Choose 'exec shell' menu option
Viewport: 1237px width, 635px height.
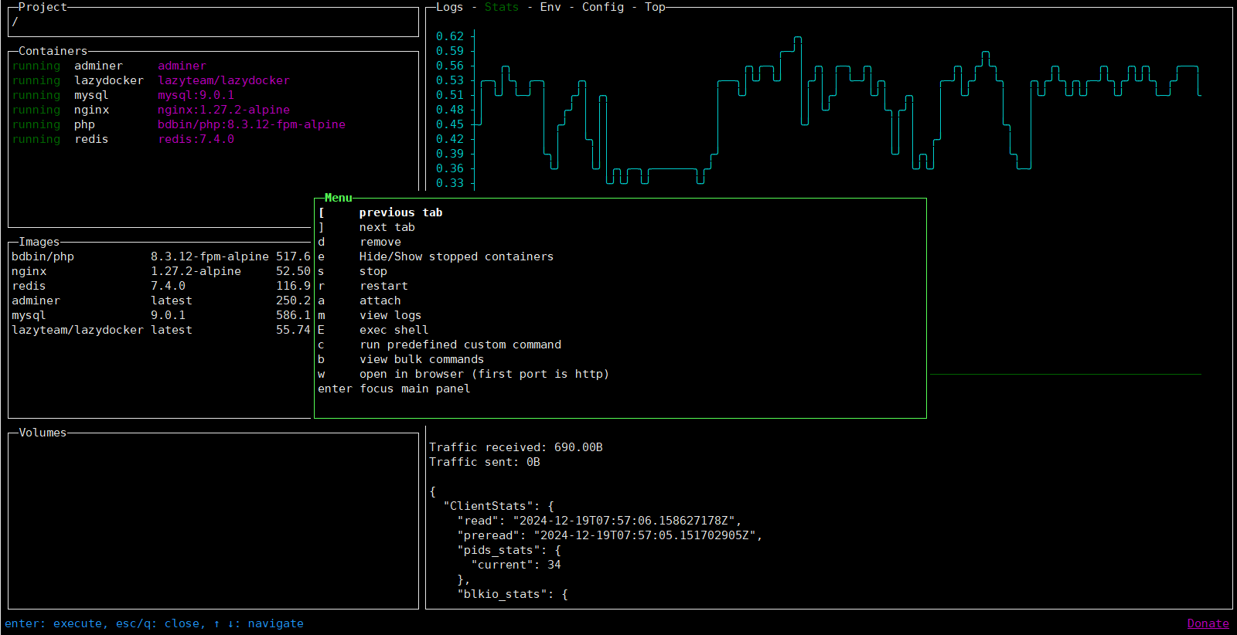pyautogui.click(x=620, y=330)
